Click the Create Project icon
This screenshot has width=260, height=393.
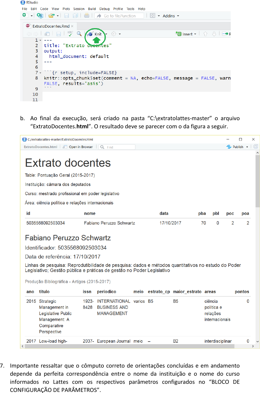(40, 16)
